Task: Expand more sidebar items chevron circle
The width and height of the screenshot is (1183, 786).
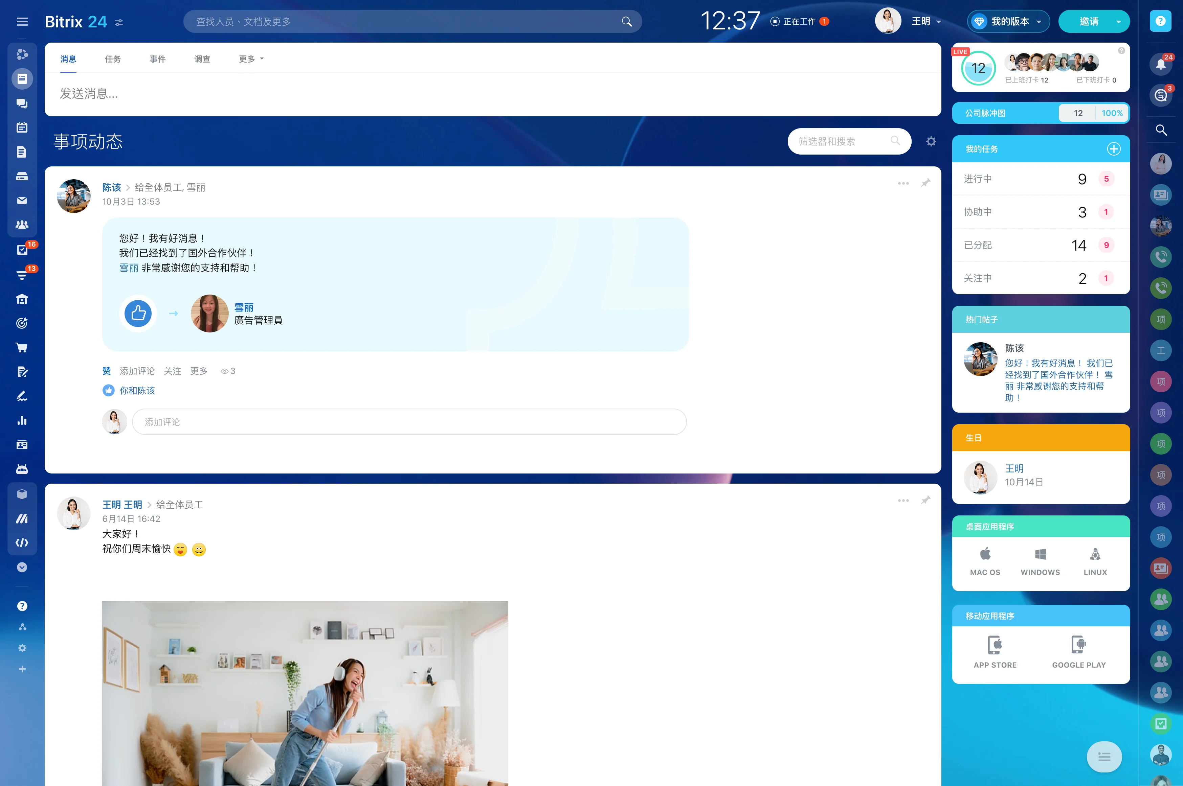Action: pyautogui.click(x=22, y=567)
